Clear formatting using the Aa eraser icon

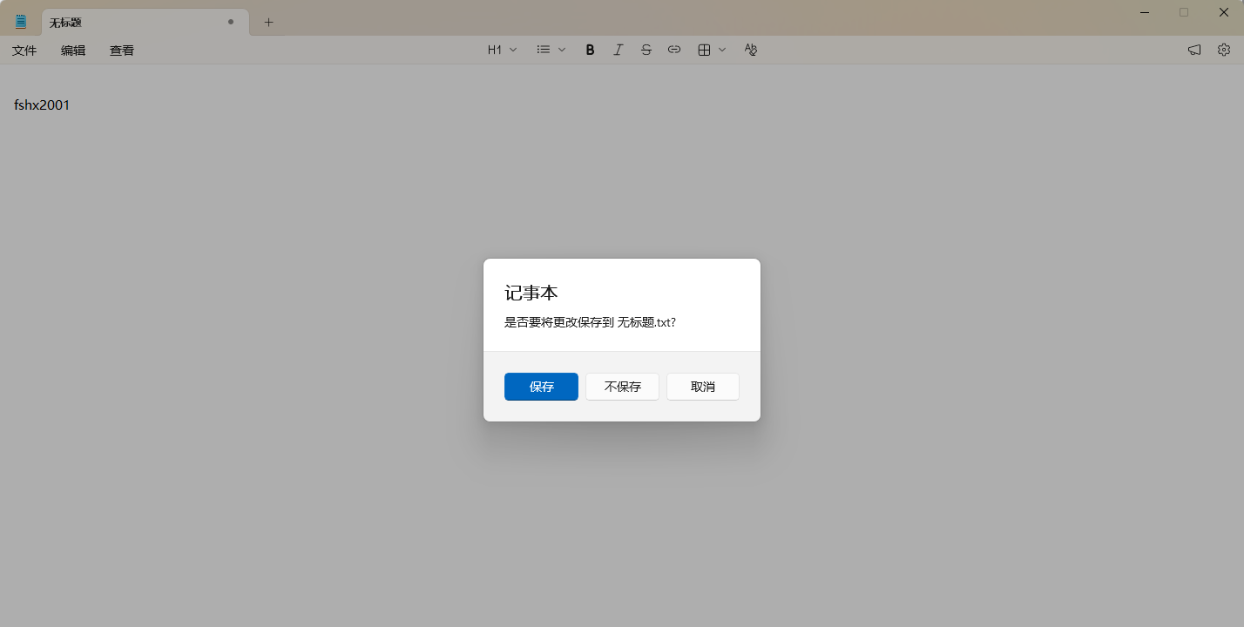[x=750, y=50]
